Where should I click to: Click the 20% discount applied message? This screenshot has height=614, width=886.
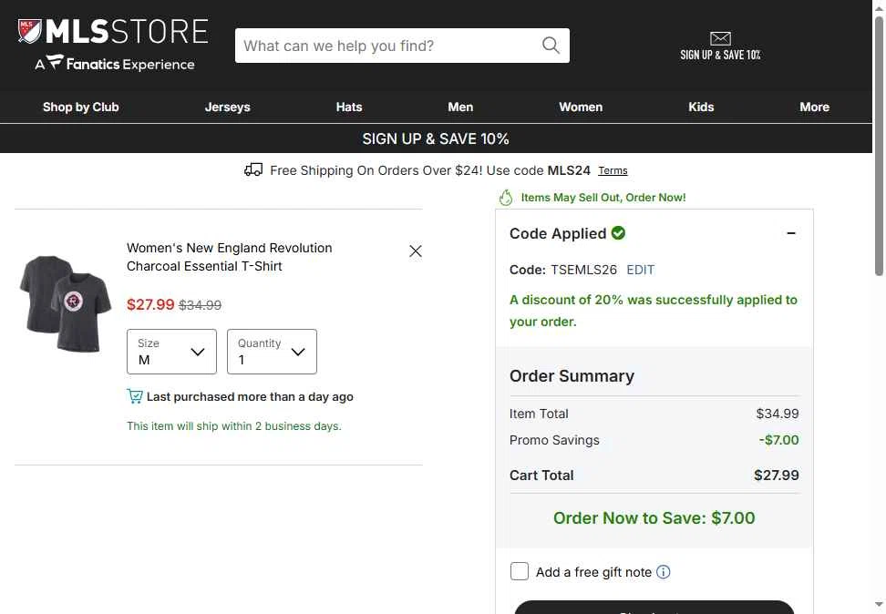coord(654,310)
